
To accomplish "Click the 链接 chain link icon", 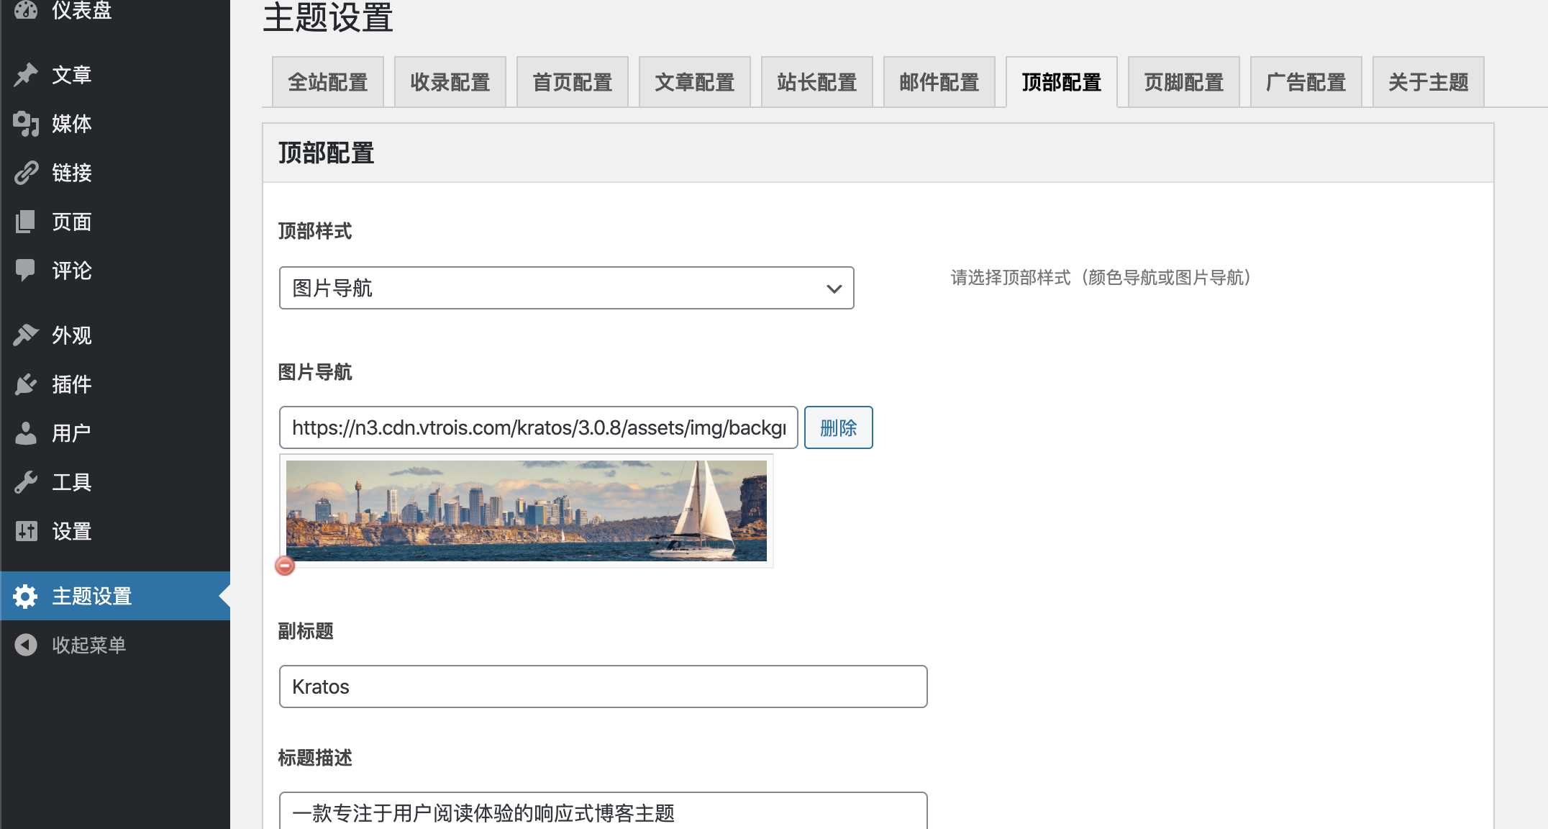I will click(x=27, y=172).
